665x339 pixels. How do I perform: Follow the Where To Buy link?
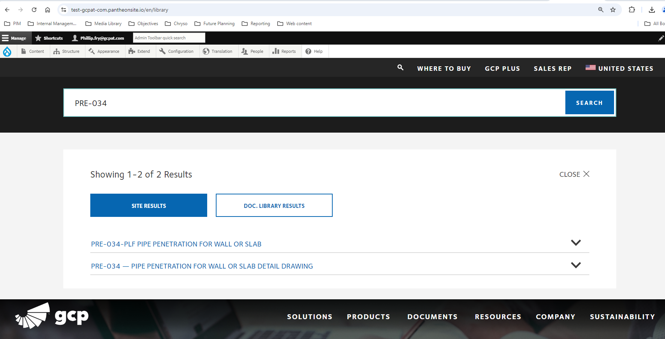pyautogui.click(x=444, y=69)
